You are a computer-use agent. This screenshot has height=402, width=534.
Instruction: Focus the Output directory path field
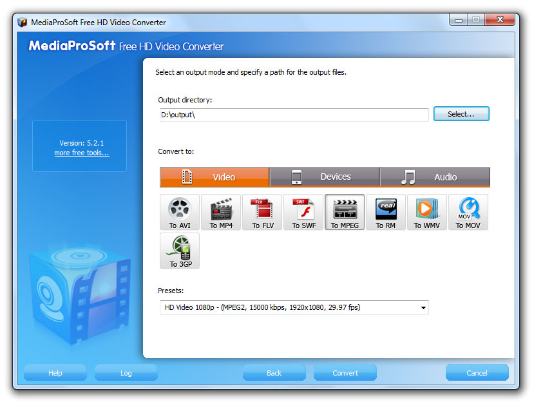click(294, 115)
